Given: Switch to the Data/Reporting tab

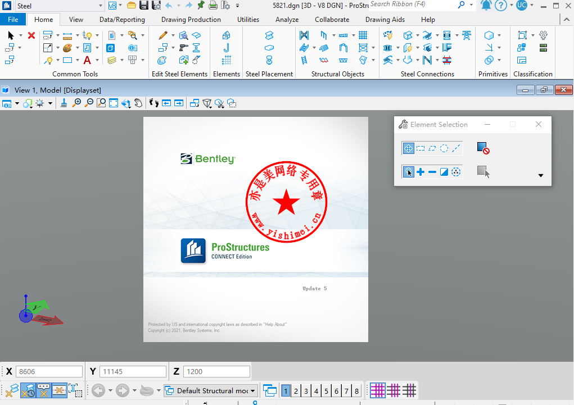Looking at the screenshot, I should pyautogui.click(x=122, y=20).
